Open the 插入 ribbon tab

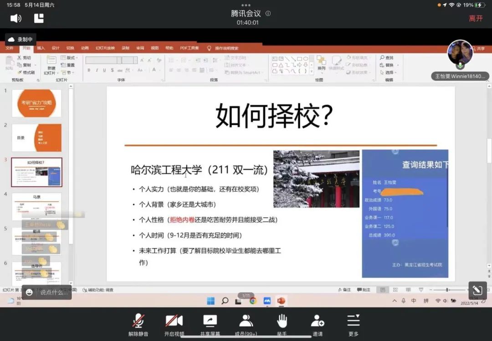(41, 48)
